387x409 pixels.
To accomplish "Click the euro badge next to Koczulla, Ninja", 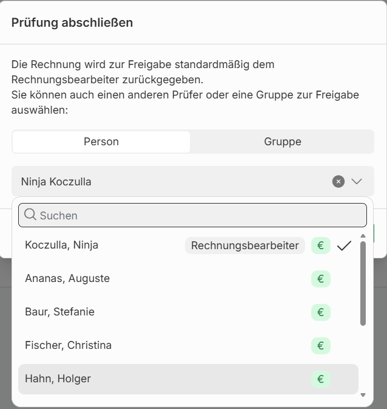I will click(x=321, y=246).
